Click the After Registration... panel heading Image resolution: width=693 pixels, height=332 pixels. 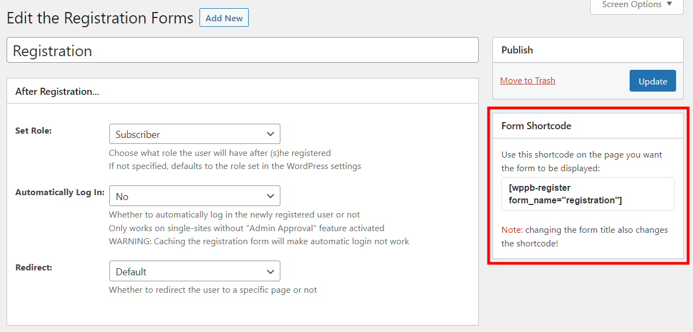tap(57, 92)
